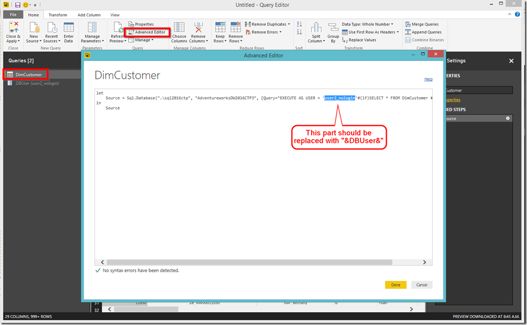Open the help question mark icon
Image resolution: width=527 pixels, height=325 pixels.
517,14
